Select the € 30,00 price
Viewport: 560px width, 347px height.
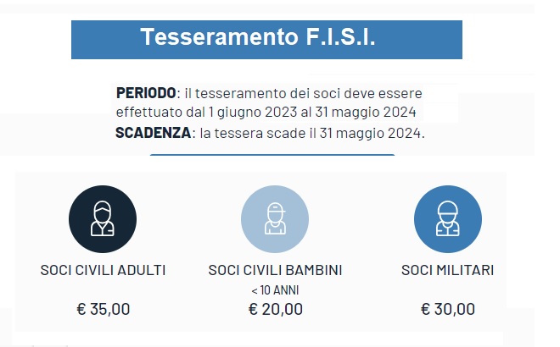pyautogui.click(x=448, y=309)
